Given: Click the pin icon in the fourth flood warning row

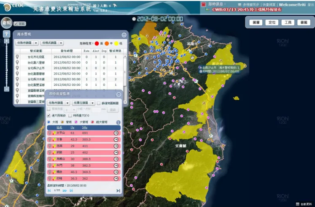Looking at the screenshot, I should pyautogui.click(x=17, y=74).
